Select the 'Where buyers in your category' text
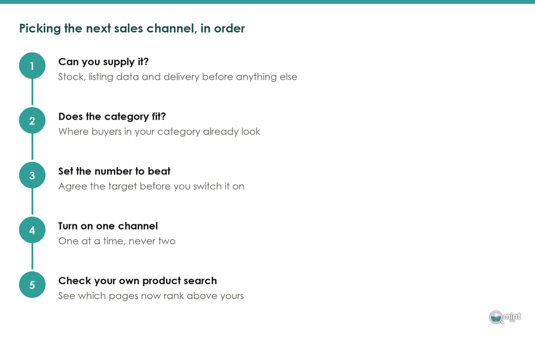The image size is (535, 338). (x=159, y=132)
